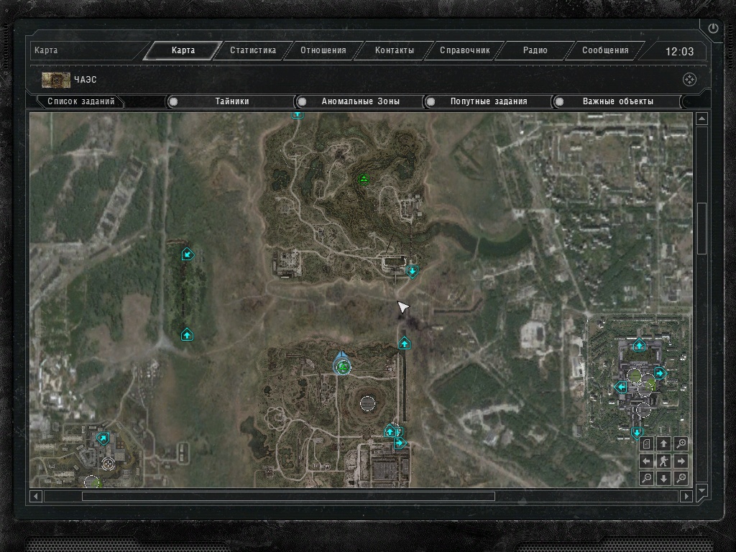Viewport: 736px width, 552px height.
Task: Pan map down with the grey arrow button
Action: pyautogui.click(x=663, y=478)
